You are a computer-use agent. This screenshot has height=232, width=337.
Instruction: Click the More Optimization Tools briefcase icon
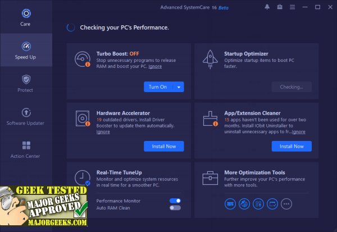click(x=210, y=178)
